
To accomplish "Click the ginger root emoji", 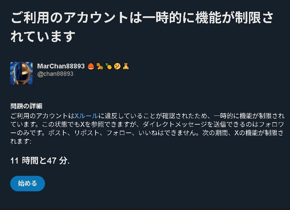I will [x=100, y=66].
